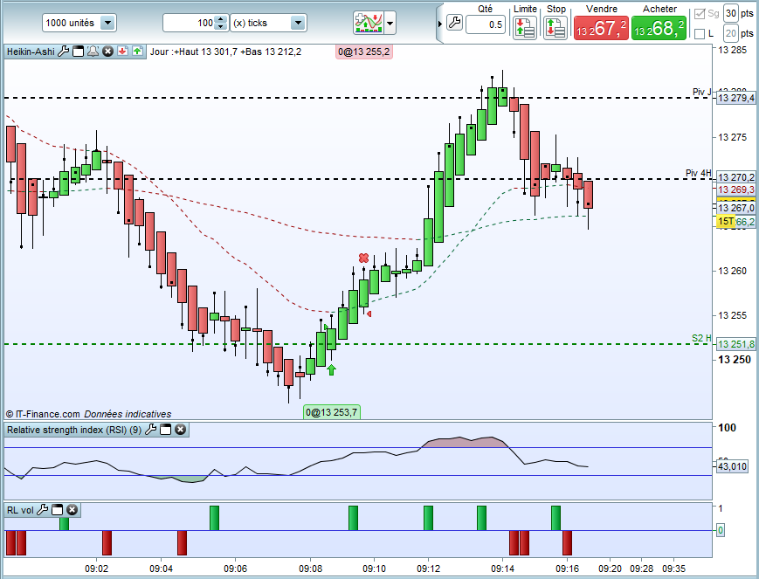Maximize the Heikin-Ashi price panel
759x579 pixels.
click(78, 52)
